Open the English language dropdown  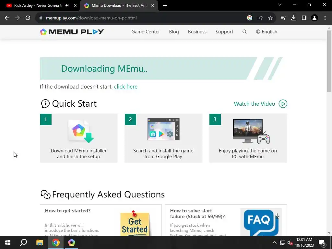pos(267,32)
